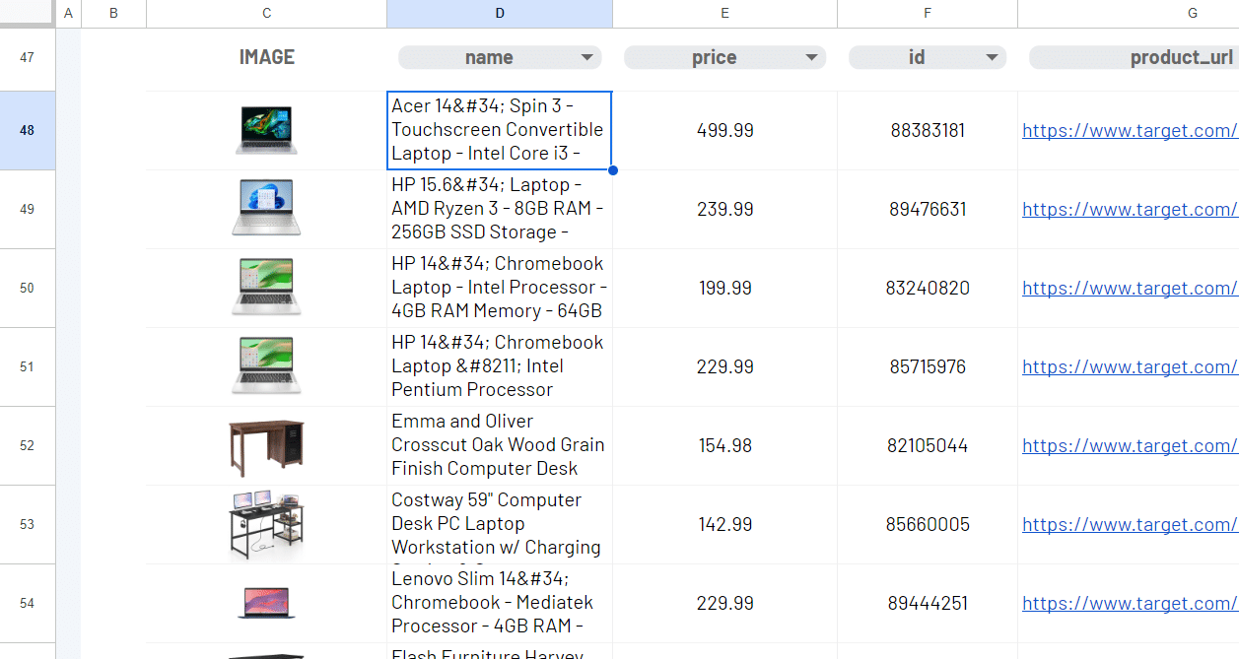Select the HP 15.6 laptop image

266,208
